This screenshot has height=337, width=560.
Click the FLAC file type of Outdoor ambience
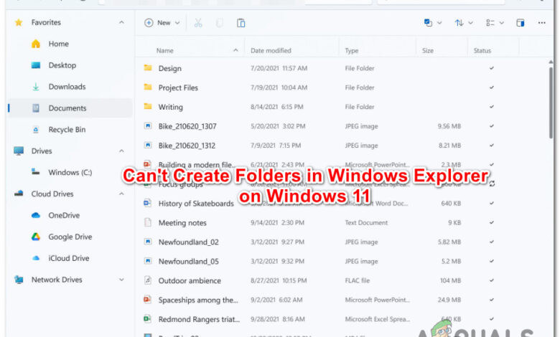click(357, 280)
